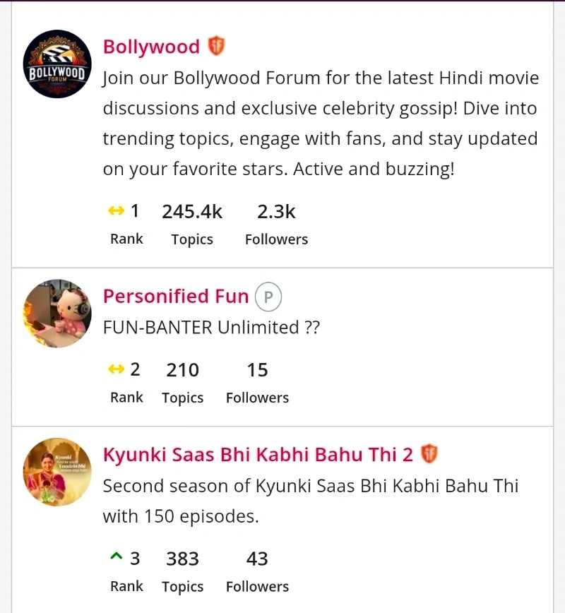Click the rank 2 unchanged arrows icon
This screenshot has height=613, width=565.
tap(116, 369)
